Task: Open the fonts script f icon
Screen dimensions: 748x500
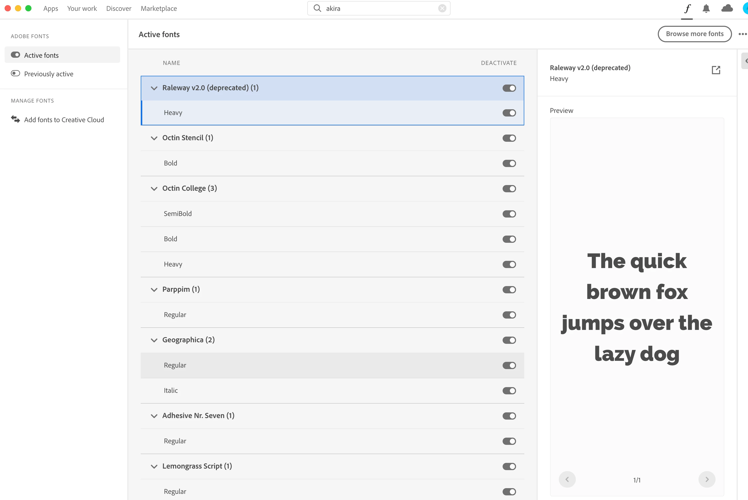Action: pos(687,8)
